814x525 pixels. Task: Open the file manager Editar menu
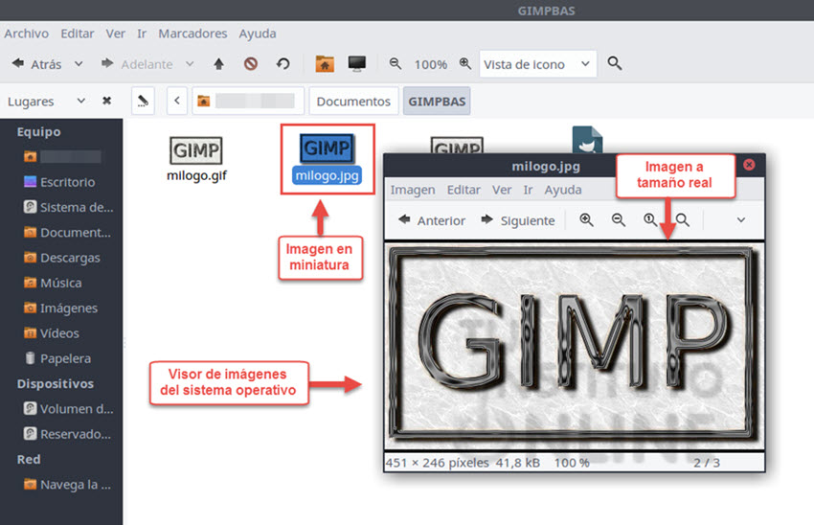[x=78, y=34]
